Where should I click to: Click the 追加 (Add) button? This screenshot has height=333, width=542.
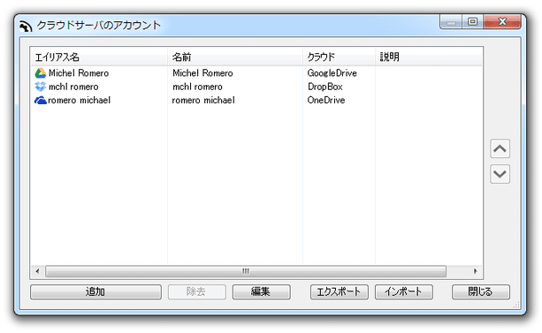pyautogui.click(x=95, y=291)
